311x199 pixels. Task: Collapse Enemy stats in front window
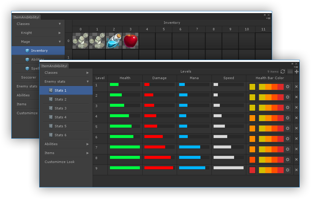87,82
